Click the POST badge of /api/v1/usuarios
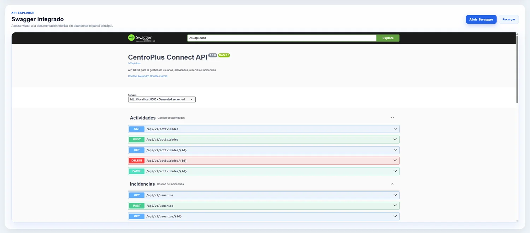The height and width of the screenshot is (233, 530). coord(137,206)
